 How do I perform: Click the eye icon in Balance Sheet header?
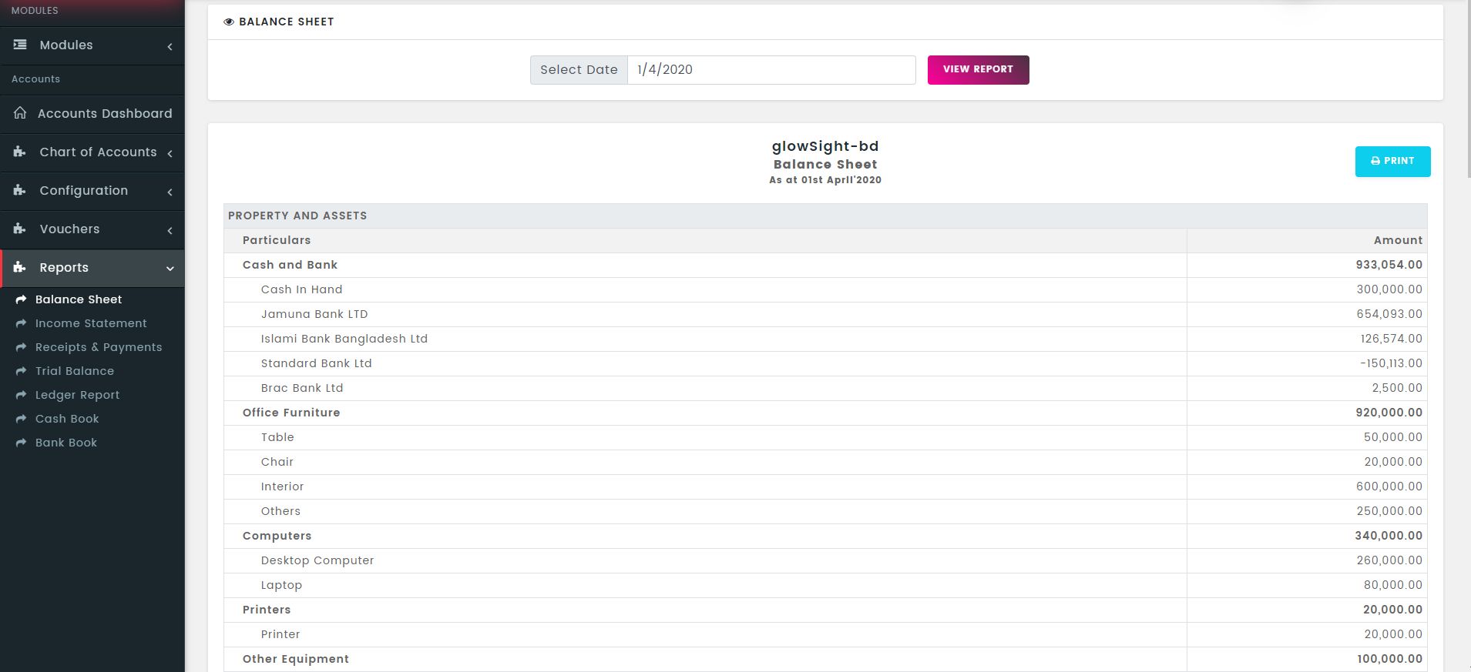229,22
